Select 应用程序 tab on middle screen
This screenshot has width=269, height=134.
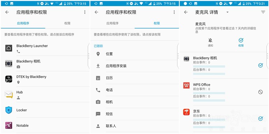(112, 24)
